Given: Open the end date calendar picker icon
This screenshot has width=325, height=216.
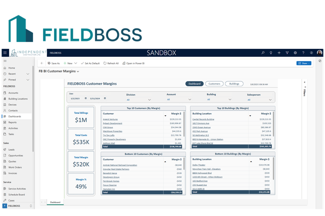Looking at the screenshot, I should [x=105, y=98].
